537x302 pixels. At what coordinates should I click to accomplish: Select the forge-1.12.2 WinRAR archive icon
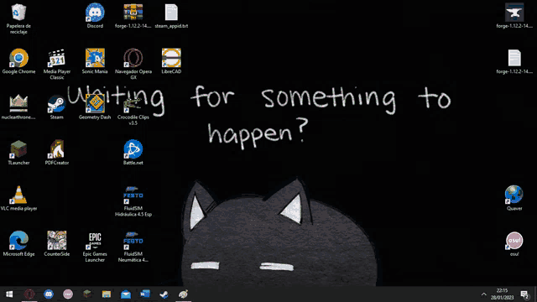point(133,16)
